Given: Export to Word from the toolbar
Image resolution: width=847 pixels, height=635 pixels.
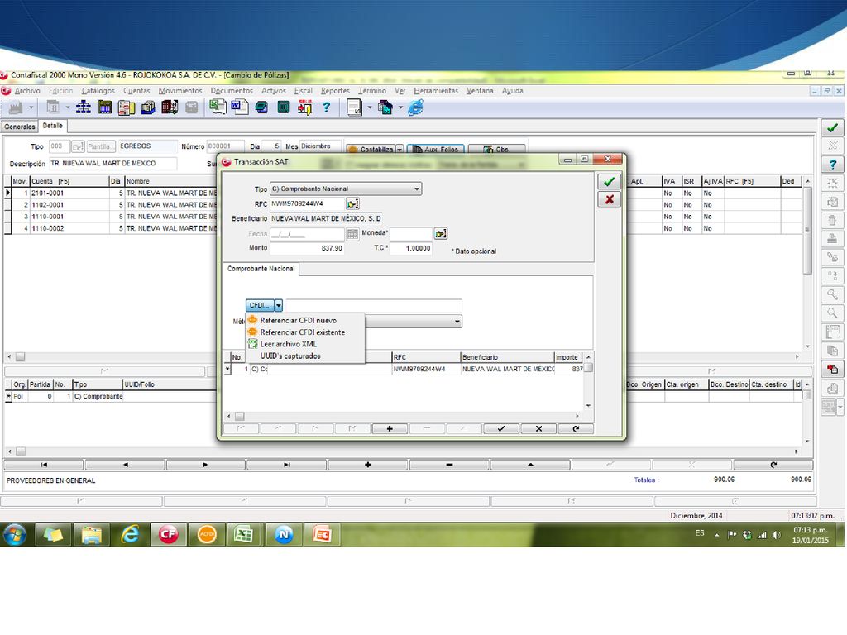Looking at the screenshot, I should [239, 107].
